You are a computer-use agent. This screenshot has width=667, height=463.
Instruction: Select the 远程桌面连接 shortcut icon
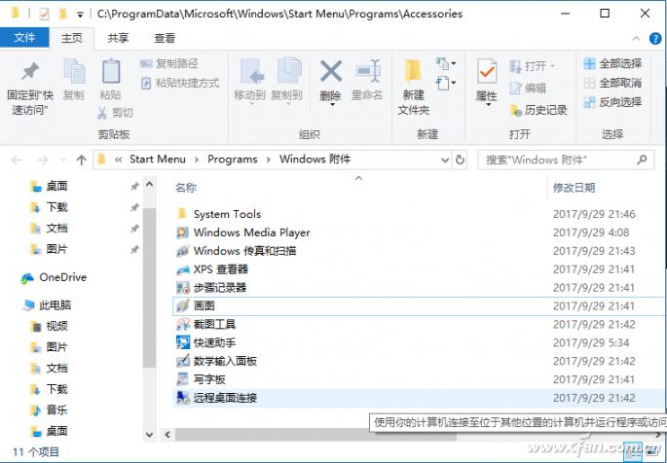click(x=182, y=398)
